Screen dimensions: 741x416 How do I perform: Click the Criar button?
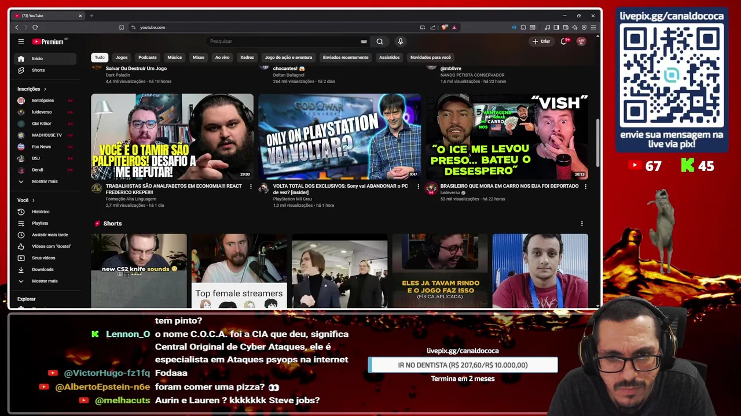[541, 42]
